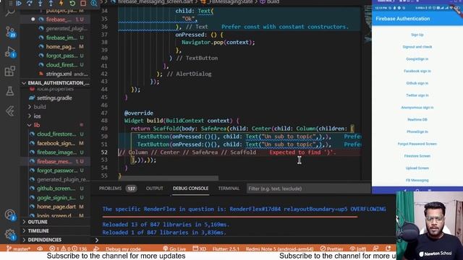Open github_screen file in explorer
The image size is (463, 260).
[x=56, y=188]
